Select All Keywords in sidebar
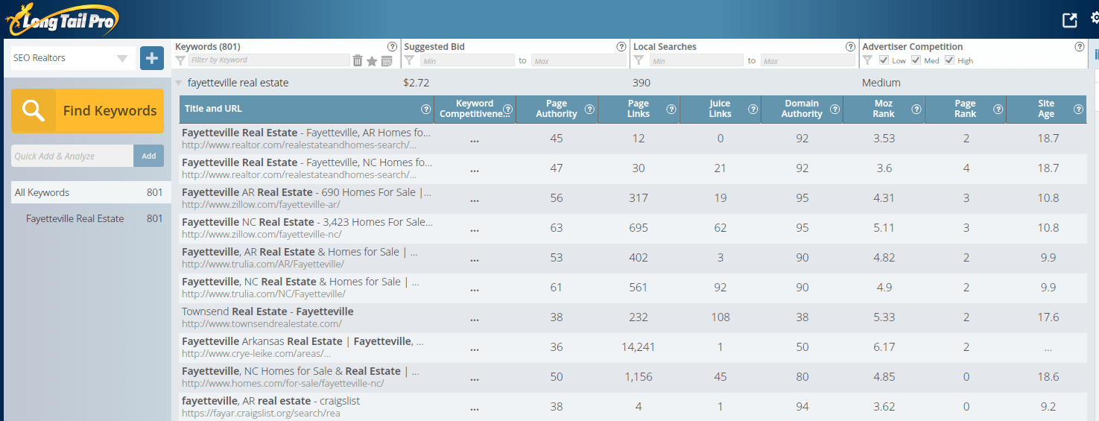The image size is (1099, 421). (x=91, y=192)
